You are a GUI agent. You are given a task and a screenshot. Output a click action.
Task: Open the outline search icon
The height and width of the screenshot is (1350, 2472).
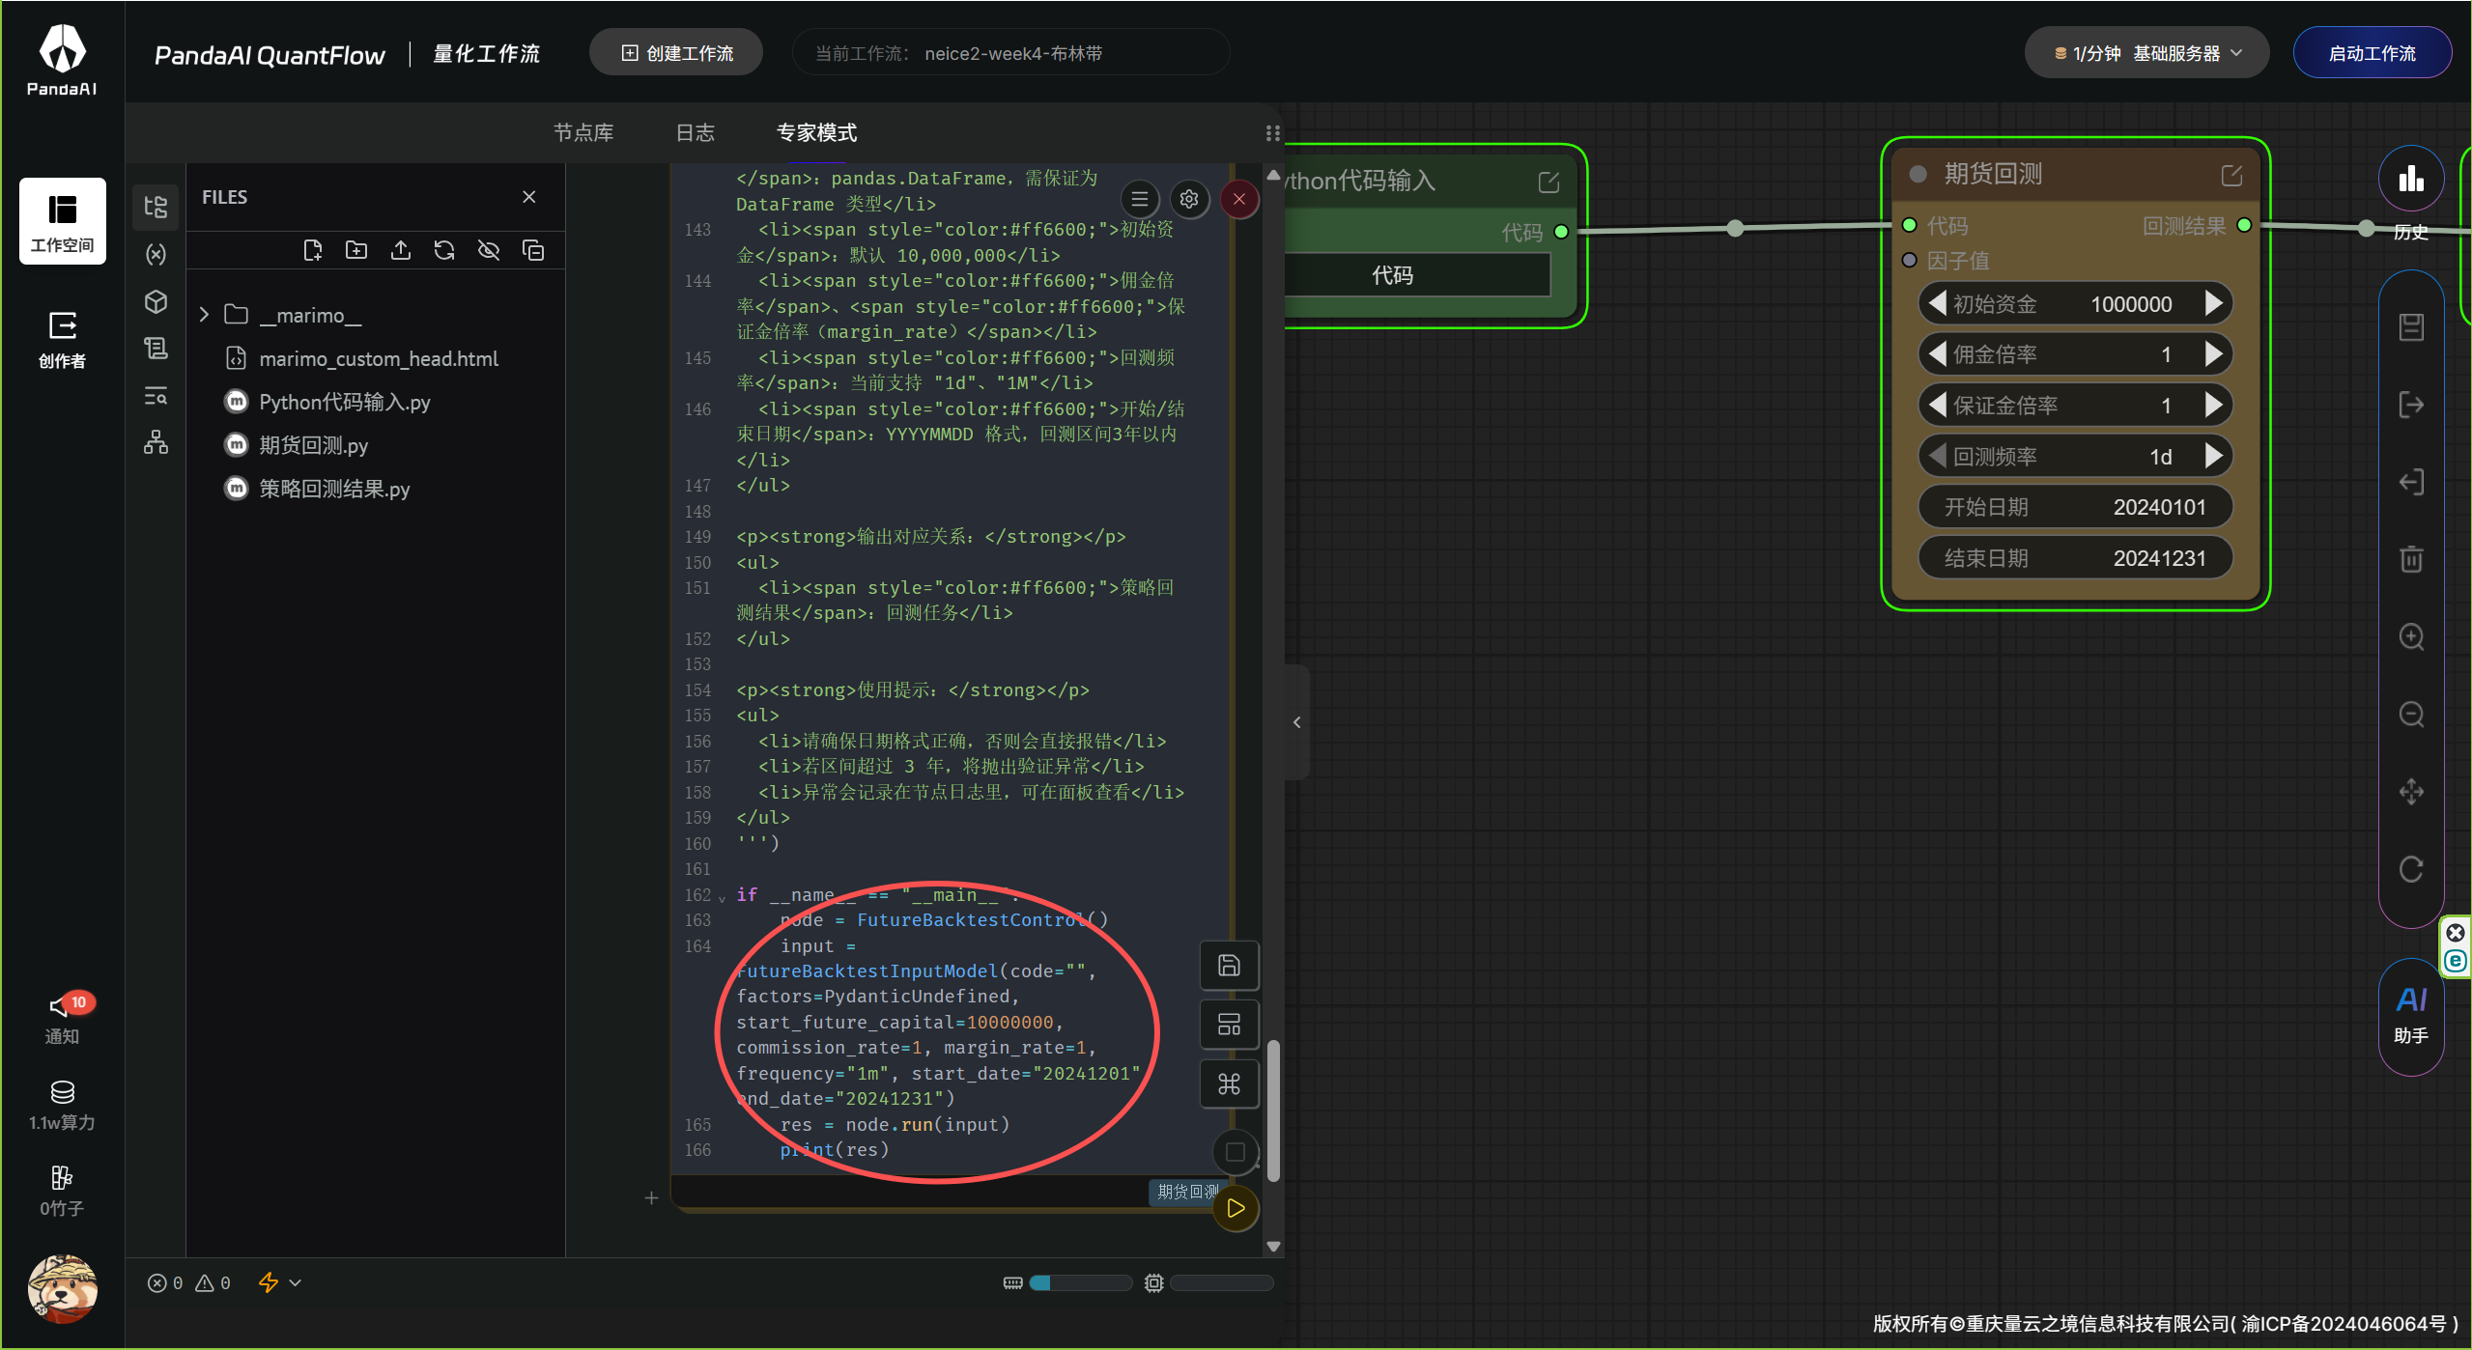[x=156, y=396]
